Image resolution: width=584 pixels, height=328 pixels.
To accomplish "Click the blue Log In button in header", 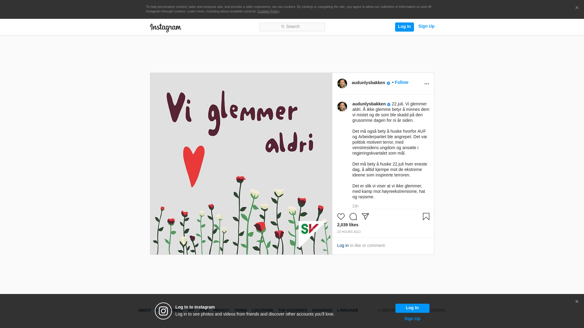I will (404, 27).
